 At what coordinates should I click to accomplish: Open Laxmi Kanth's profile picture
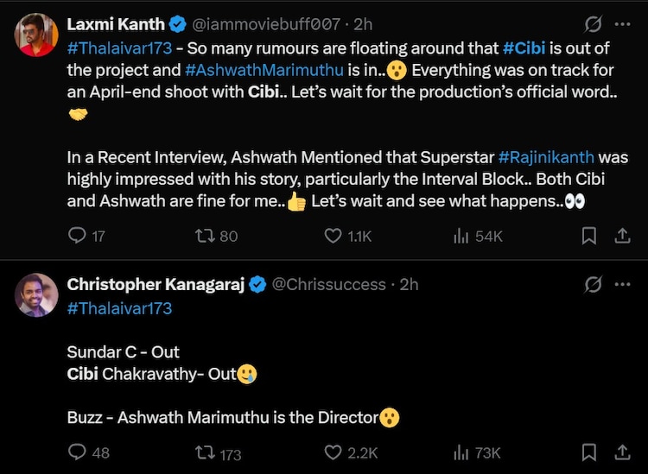[x=36, y=35]
